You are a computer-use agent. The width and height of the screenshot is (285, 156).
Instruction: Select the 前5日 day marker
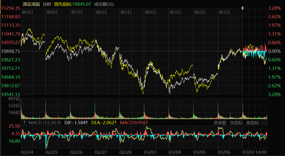[x=126, y=12]
